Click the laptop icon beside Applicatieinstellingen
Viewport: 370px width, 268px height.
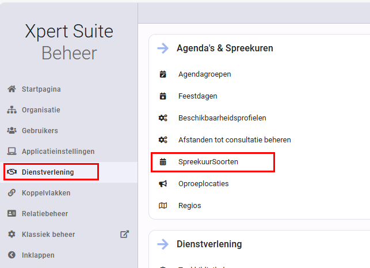click(12, 151)
